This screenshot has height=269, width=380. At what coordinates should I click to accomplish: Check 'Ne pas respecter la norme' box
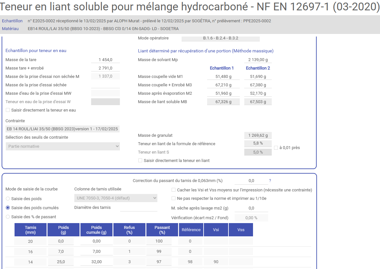pyautogui.click(x=174, y=199)
